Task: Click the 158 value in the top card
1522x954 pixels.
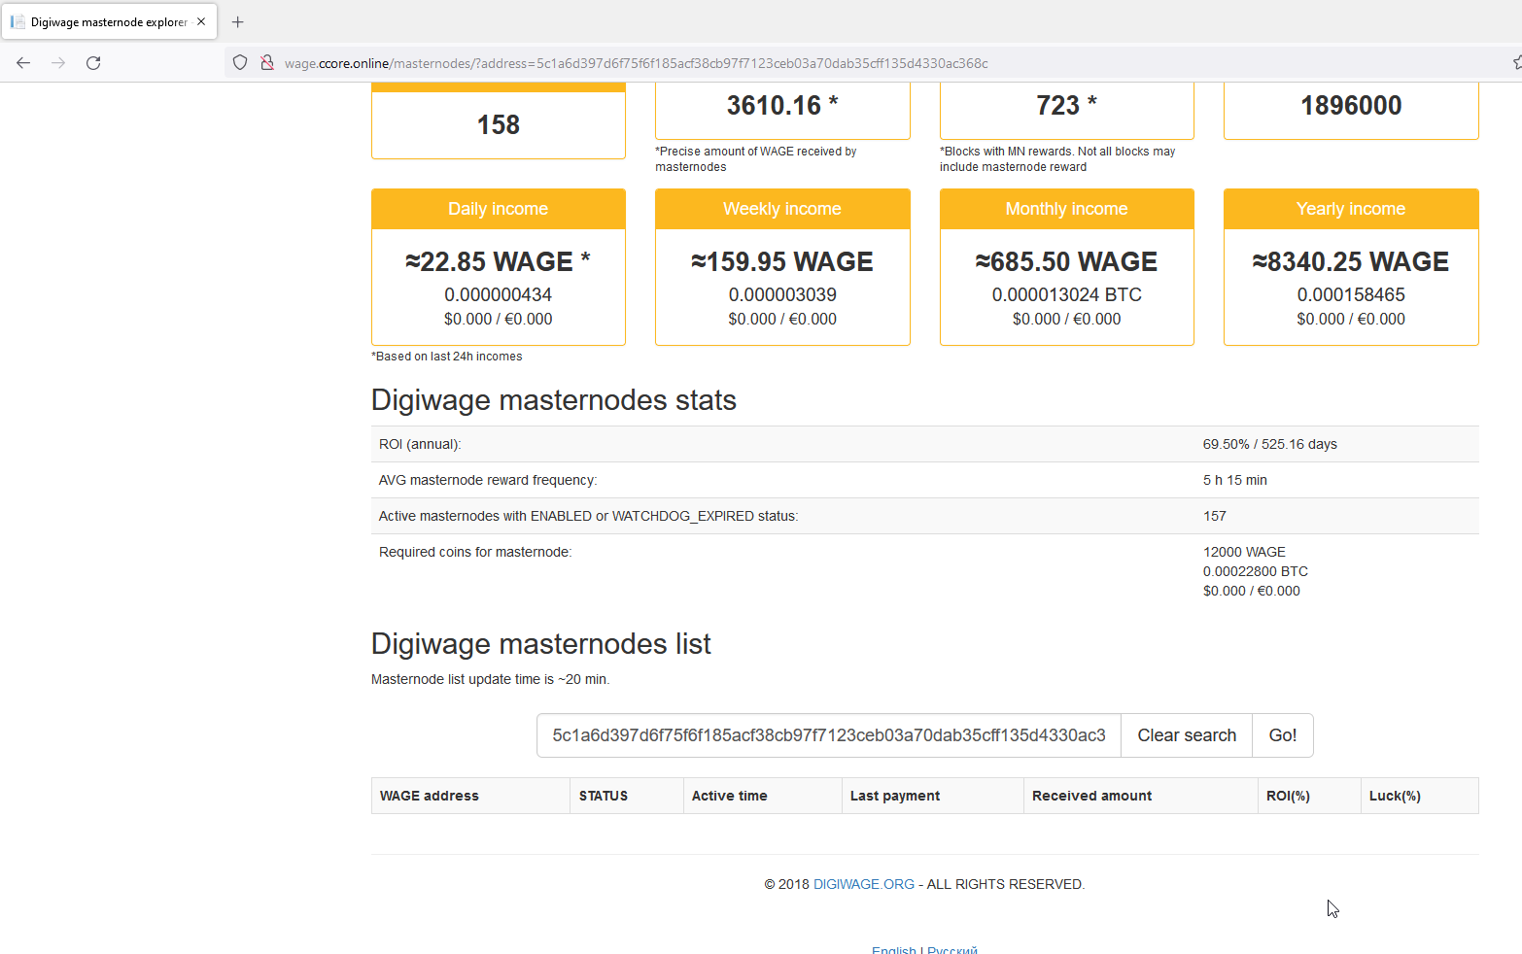Action: (x=499, y=124)
